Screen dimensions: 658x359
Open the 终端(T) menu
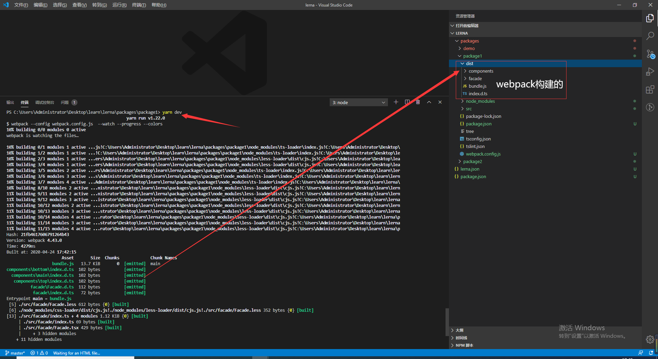pos(139,5)
